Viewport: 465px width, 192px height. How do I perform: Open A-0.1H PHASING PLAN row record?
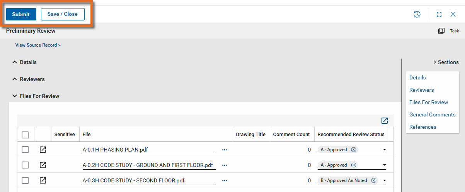pyautogui.click(x=43, y=150)
